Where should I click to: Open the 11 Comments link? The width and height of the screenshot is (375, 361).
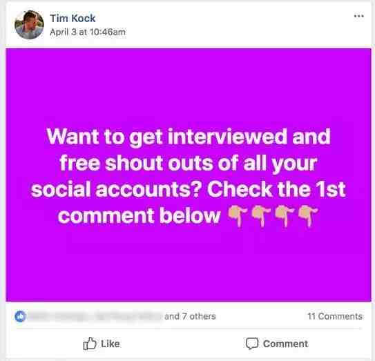(335, 316)
